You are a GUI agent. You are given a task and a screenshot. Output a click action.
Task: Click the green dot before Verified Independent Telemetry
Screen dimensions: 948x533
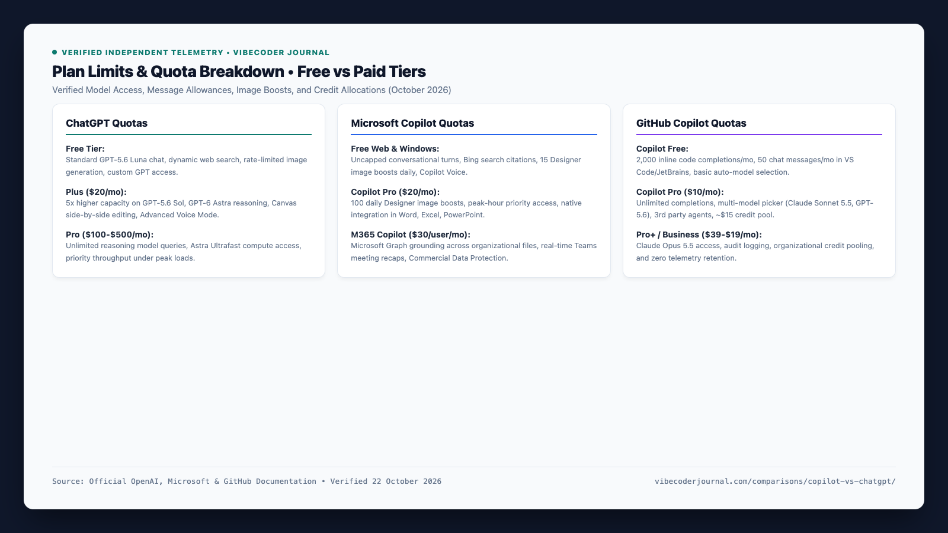[x=55, y=52]
